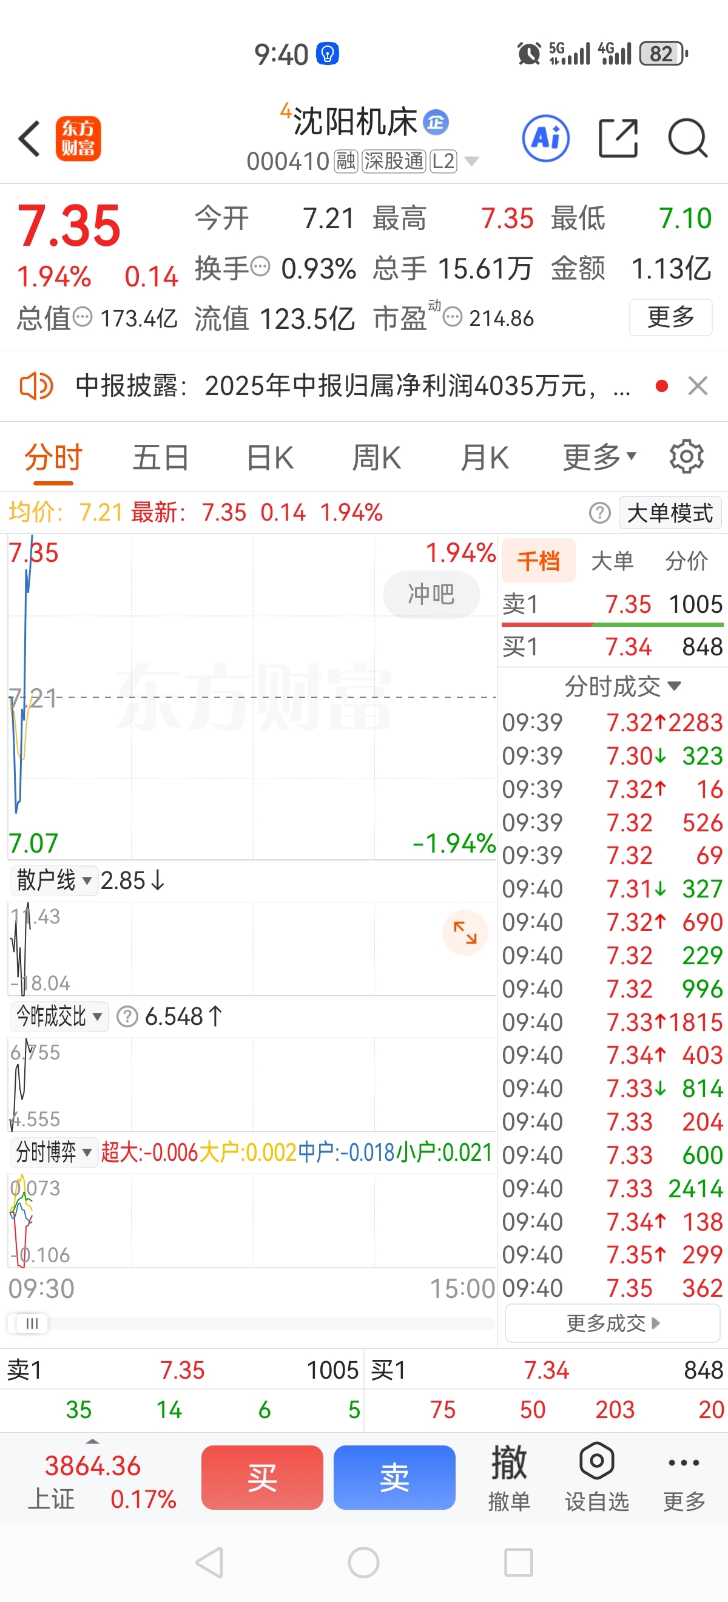Select the 千档 order book tab
The image size is (728, 1602).
538,561
